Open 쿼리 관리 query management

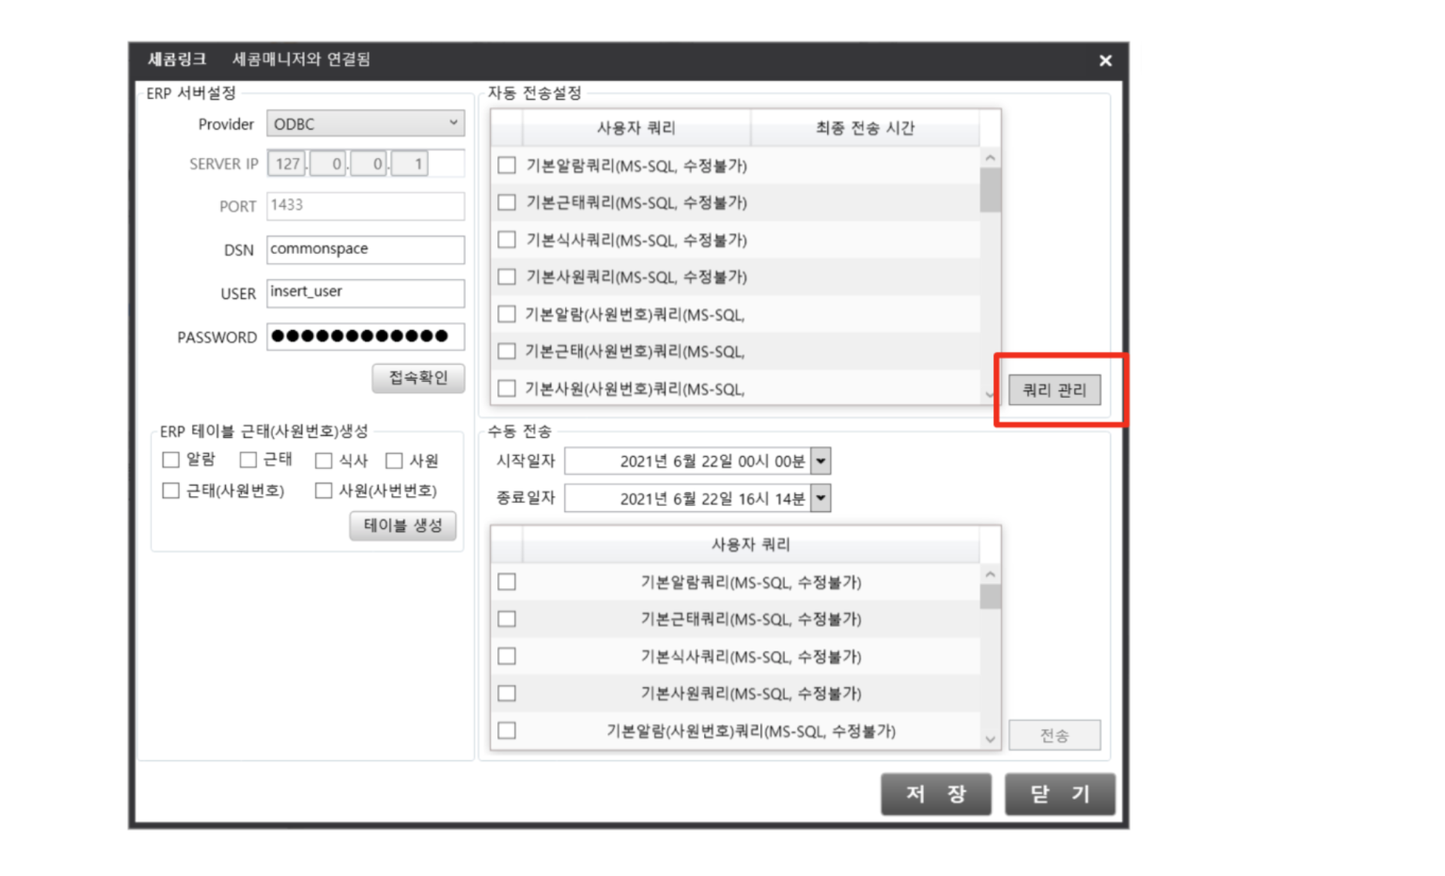click(x=1053, y=390)
